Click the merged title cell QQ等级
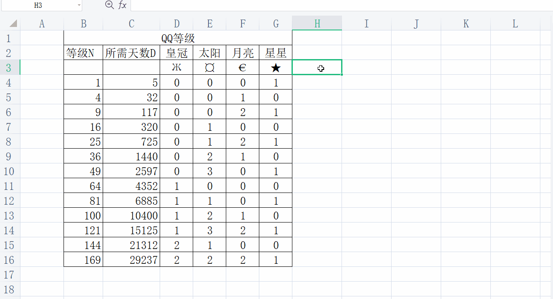 pyautogui.click(x=178, y=38)
